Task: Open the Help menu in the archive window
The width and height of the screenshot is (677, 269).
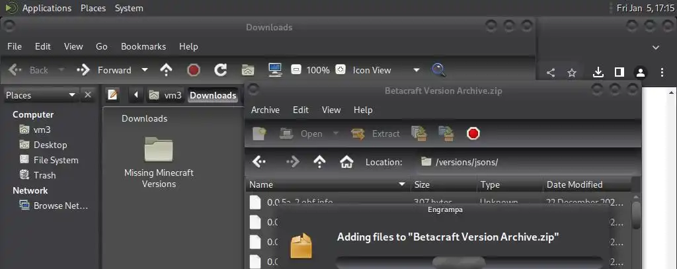Action: [363, 110]
